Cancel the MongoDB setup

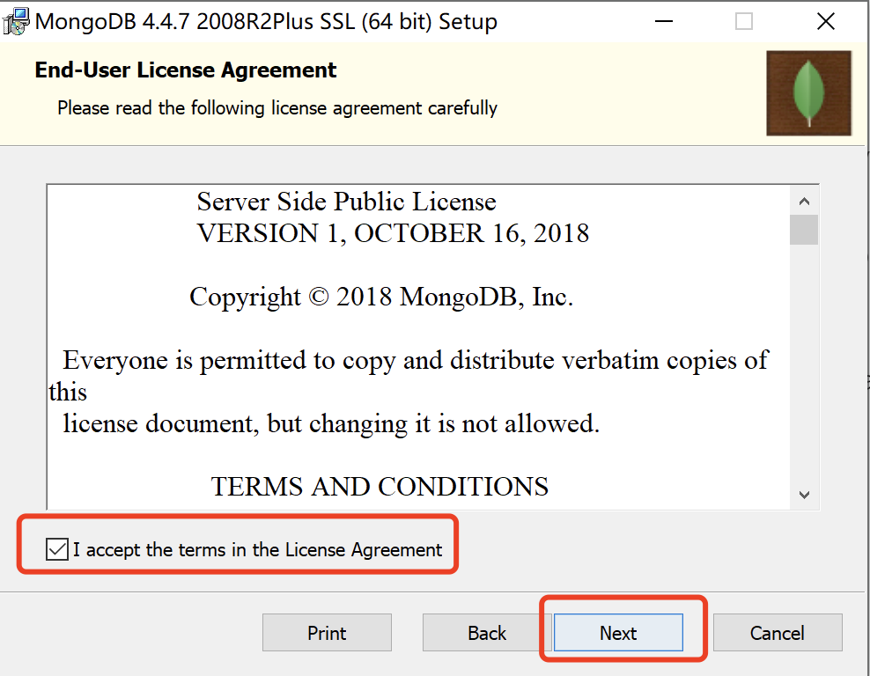pyautogui.click(x=778, y=632)
